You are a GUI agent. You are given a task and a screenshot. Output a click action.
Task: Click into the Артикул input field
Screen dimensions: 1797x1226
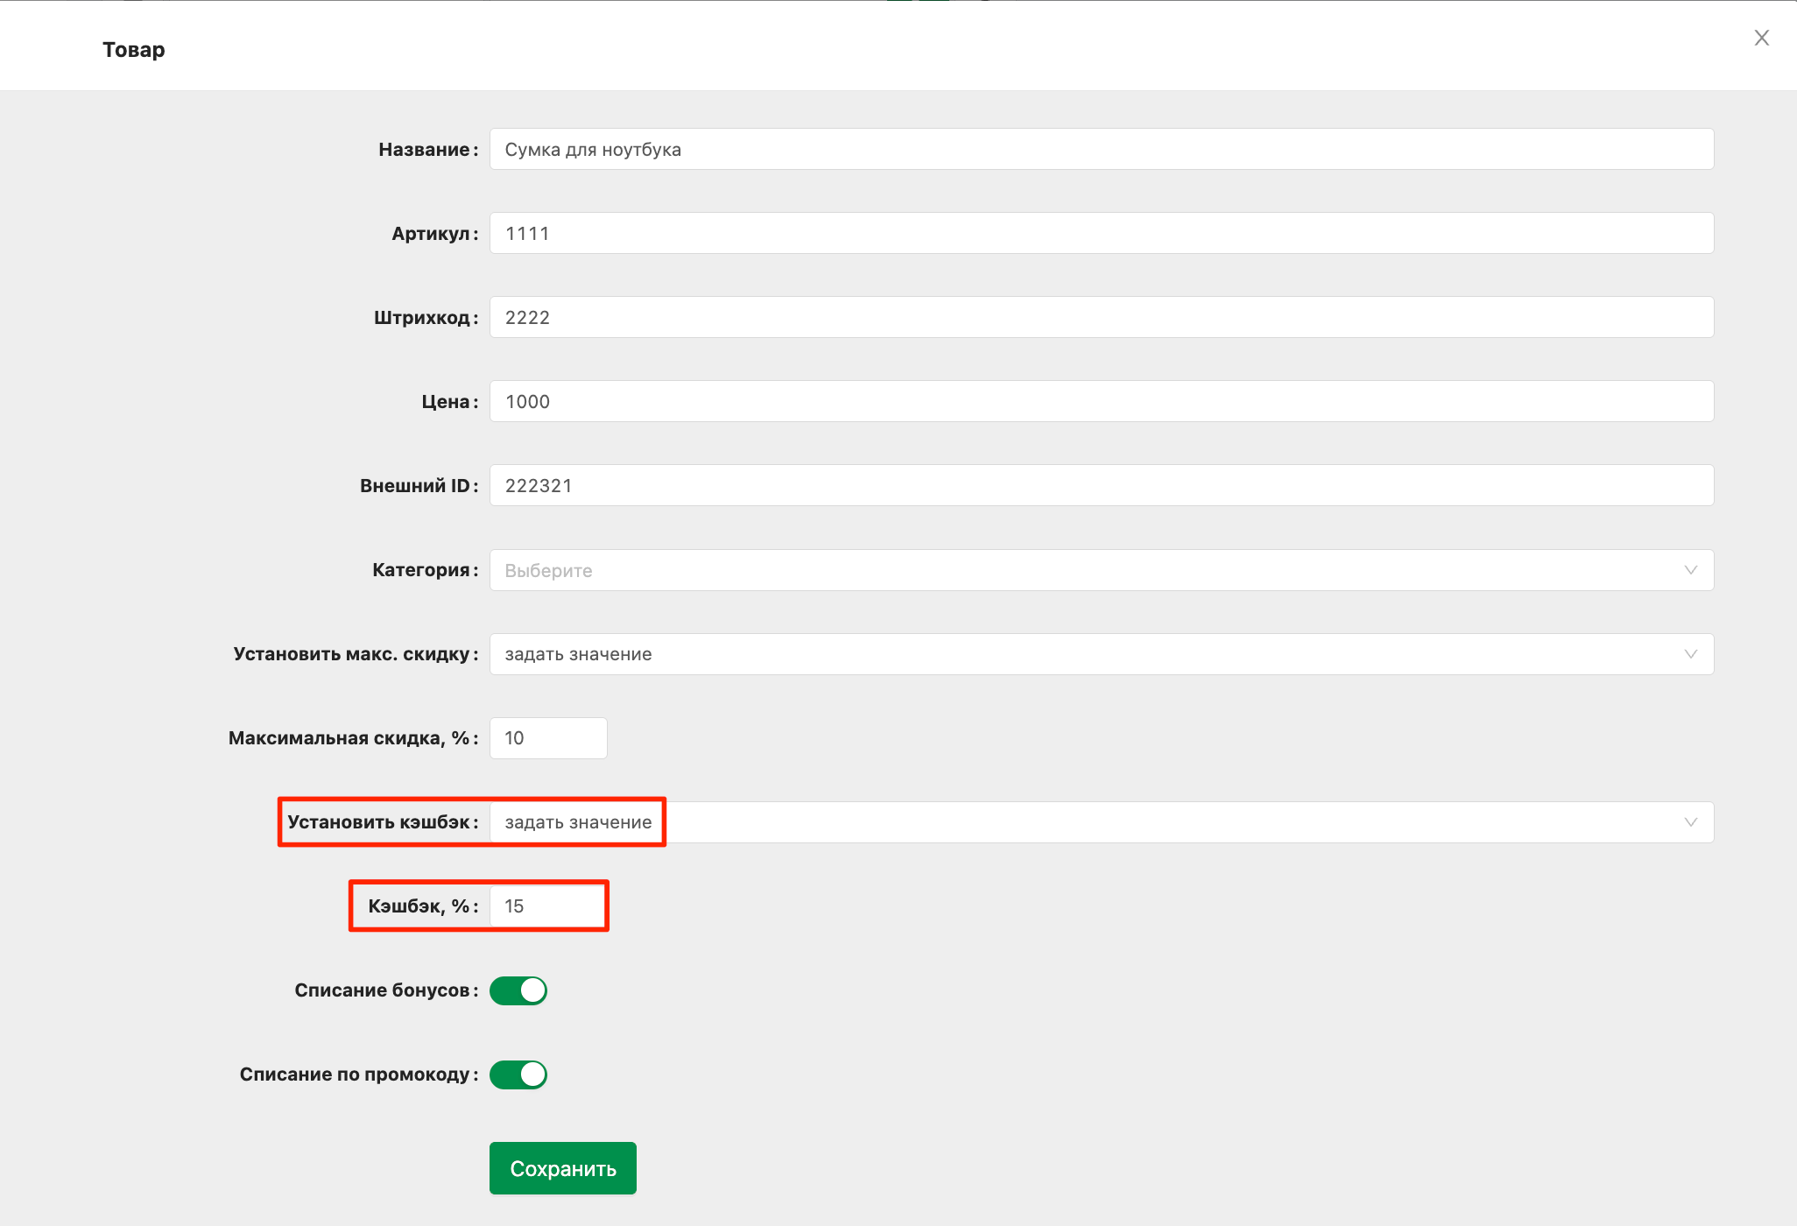coord(1101,234)
